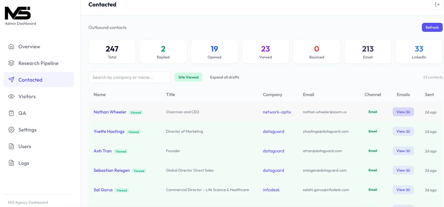
Task: Click View (6) for Nathan Wheeler
Action: tap(403, 112)
